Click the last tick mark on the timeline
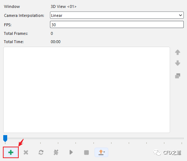This screenshot has width=187, height=161. pyautogui.click(x=182, y=143)
